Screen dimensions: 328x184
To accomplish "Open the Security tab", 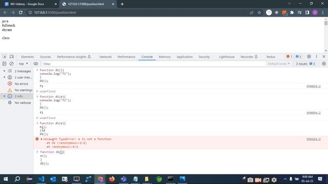I will [x=204, y=57].
